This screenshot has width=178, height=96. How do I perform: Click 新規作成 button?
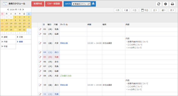tap(38, 4)
